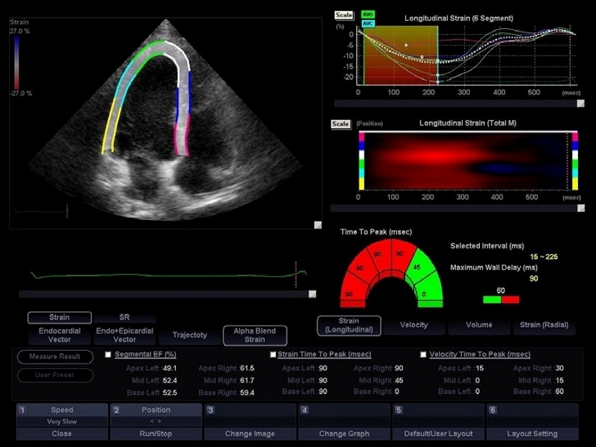Click resize handle of echo image panel
The width and height of the screenshot is (596, 447).
pyautogui.click(x=318, y=225)
